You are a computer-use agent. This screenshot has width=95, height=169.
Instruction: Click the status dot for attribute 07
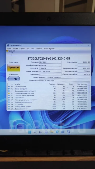(x=9, y=95)
